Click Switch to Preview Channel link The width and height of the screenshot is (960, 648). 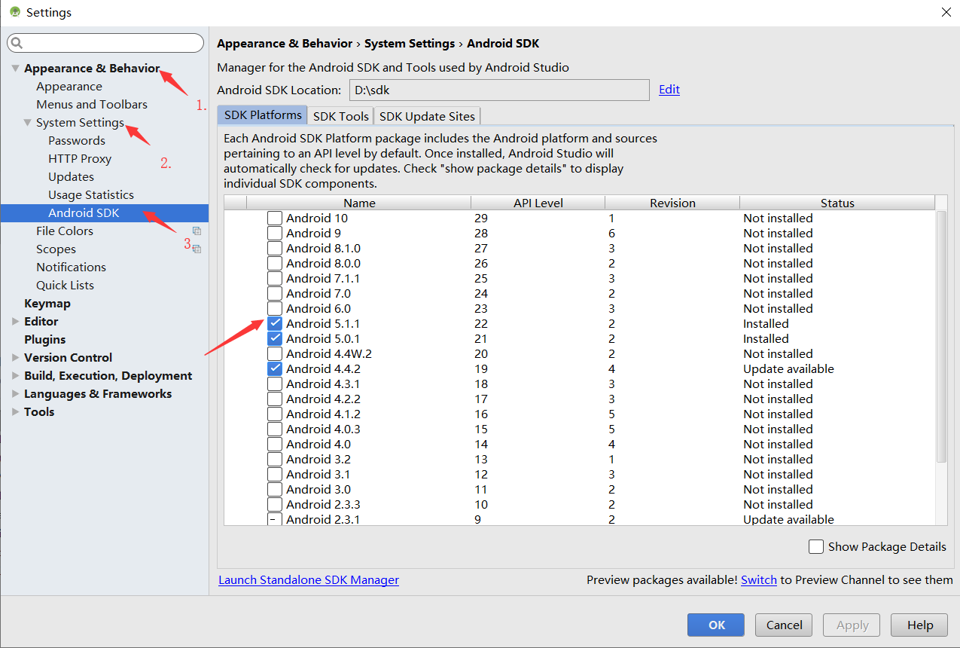[x=759, y=580]
